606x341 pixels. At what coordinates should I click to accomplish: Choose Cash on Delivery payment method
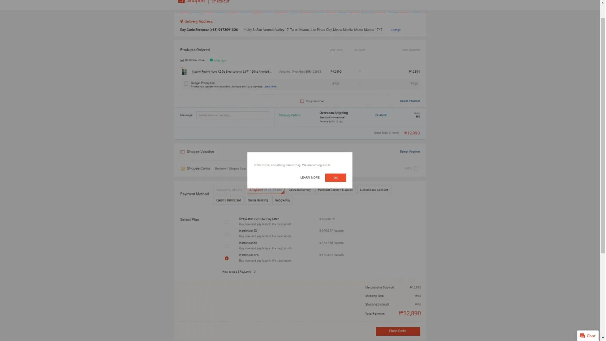pyautogui.click(x=300, y=190)
